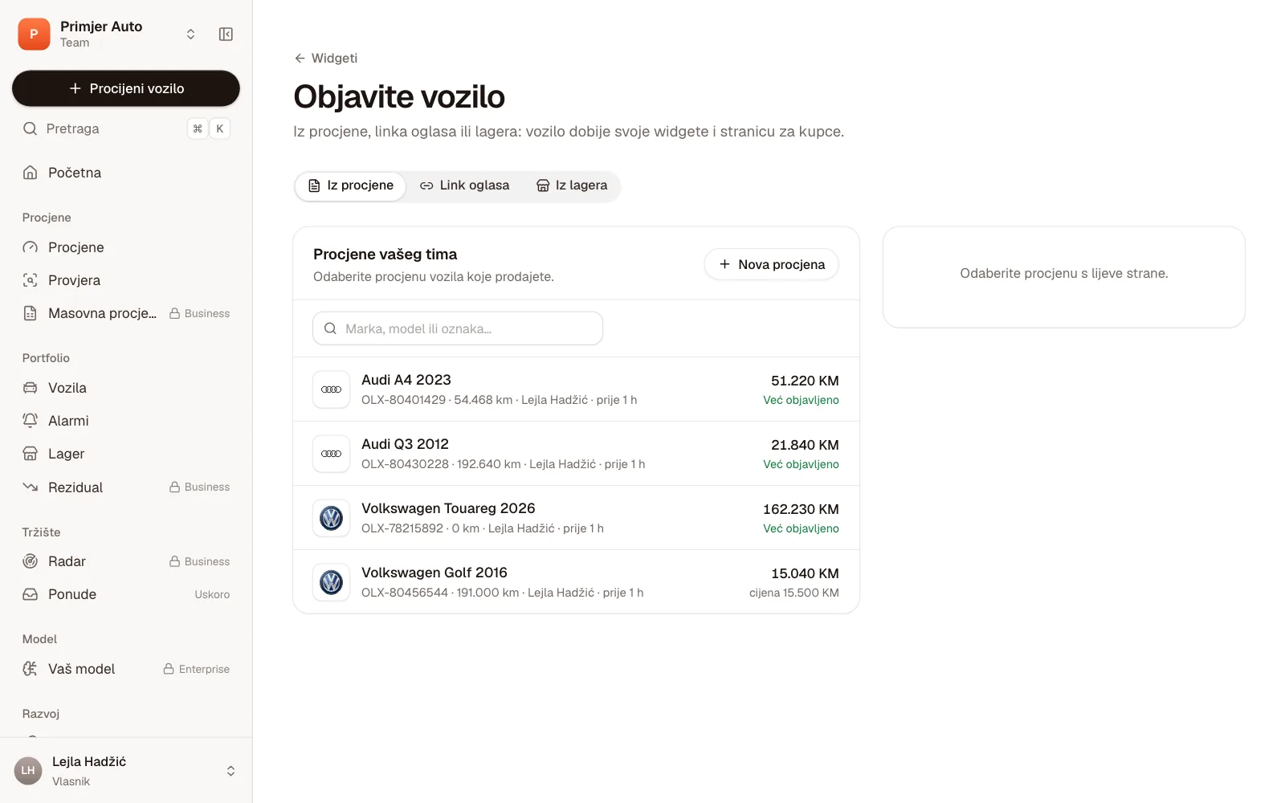Viewport: 1285px width, 803px height.
Task: Open Vozila in the sidebar
Action: [126, 388]
